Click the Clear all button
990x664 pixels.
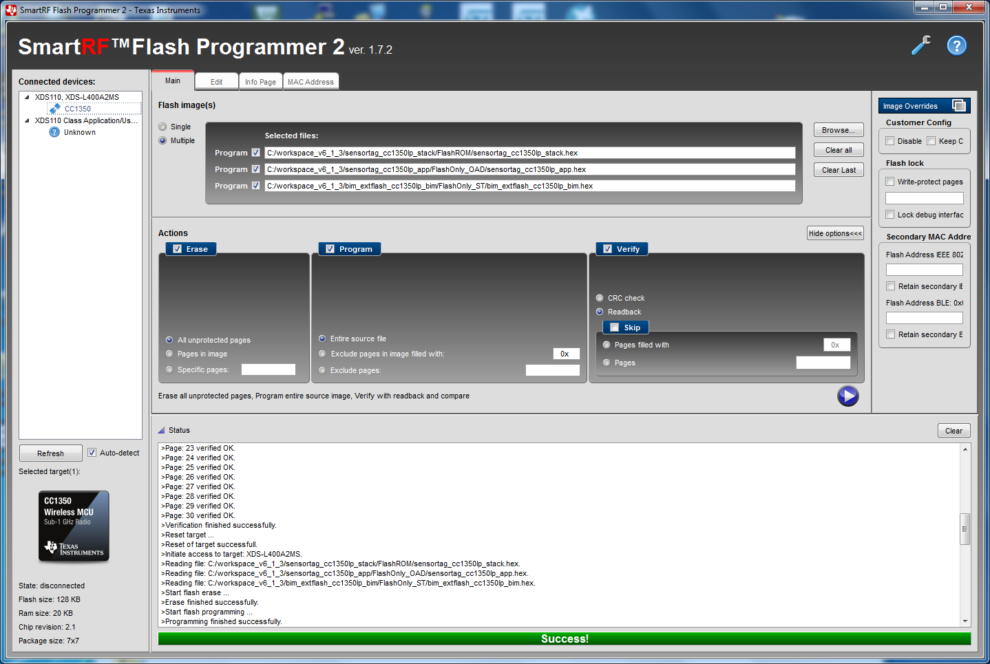click(839, 150)
